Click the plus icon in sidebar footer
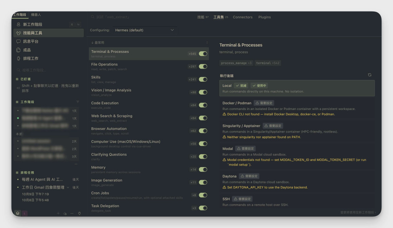The image size is (393, 228). [x=58, y=213]
